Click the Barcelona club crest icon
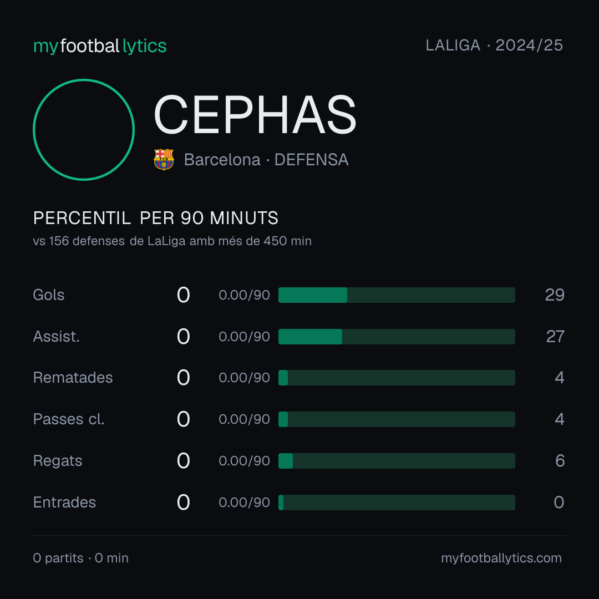 pyautogui.click(x=164, y=159)
